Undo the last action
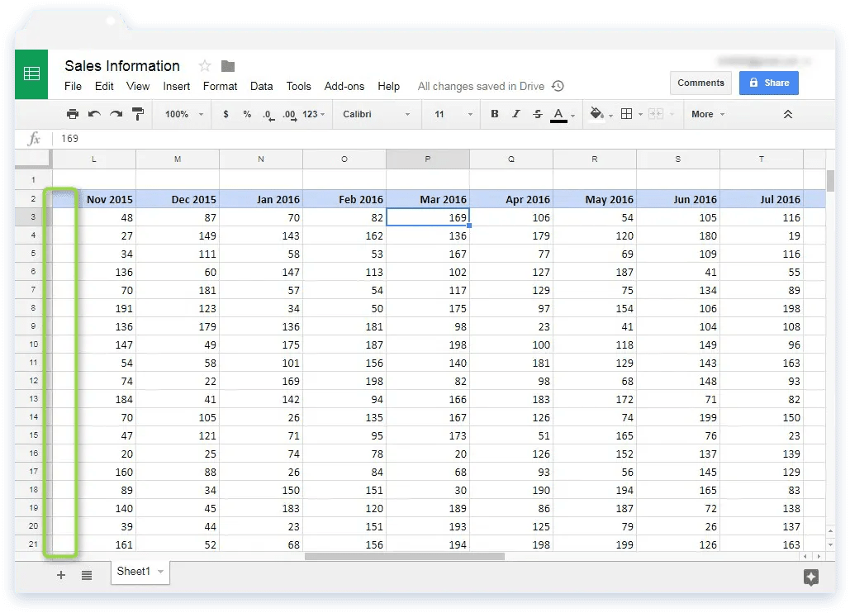 pos(94,114)
